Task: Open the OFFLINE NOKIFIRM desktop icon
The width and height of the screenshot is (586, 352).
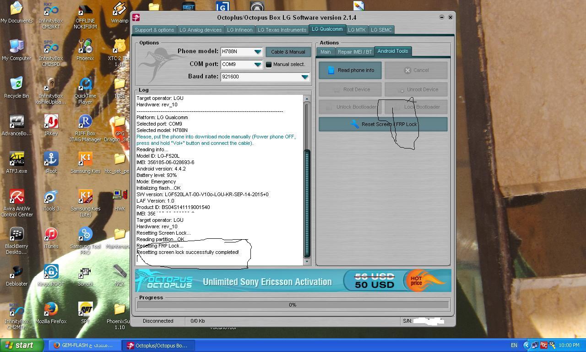Action: click(85, 15)
